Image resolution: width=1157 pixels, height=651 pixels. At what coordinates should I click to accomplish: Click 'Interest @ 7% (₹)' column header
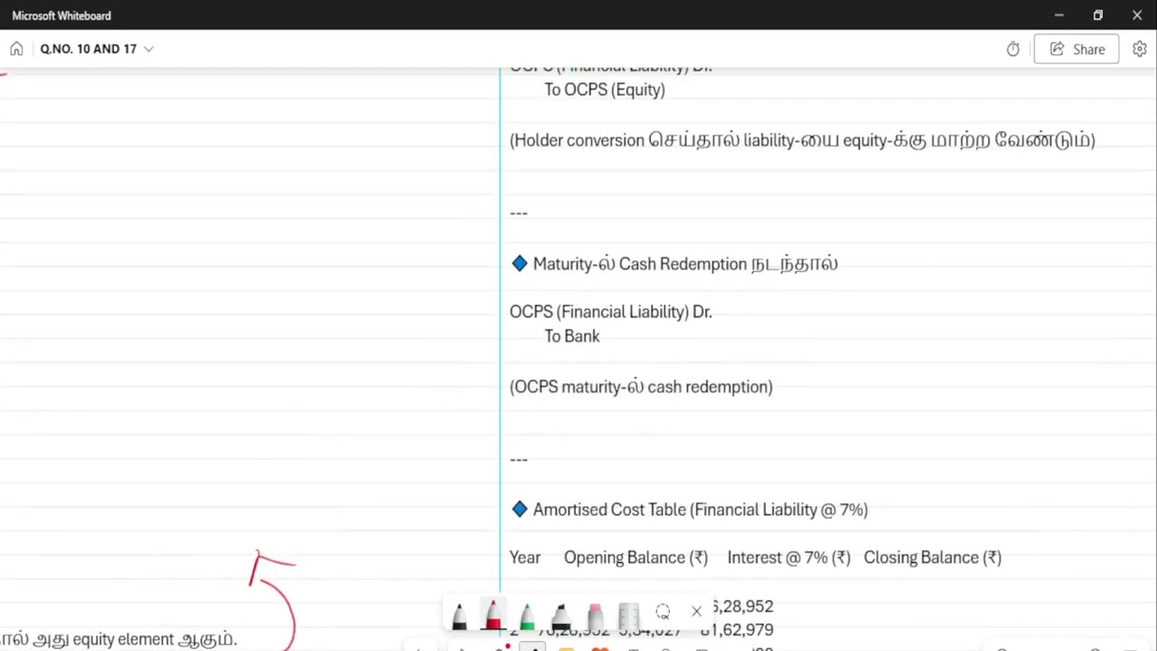(x=789, y=558)
